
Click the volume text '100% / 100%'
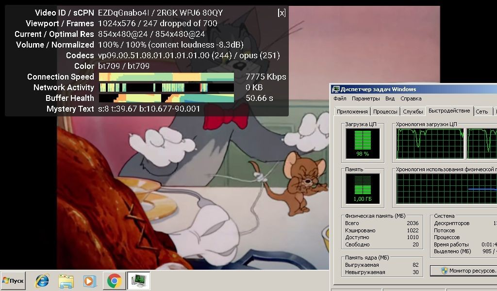click(122, 45)
